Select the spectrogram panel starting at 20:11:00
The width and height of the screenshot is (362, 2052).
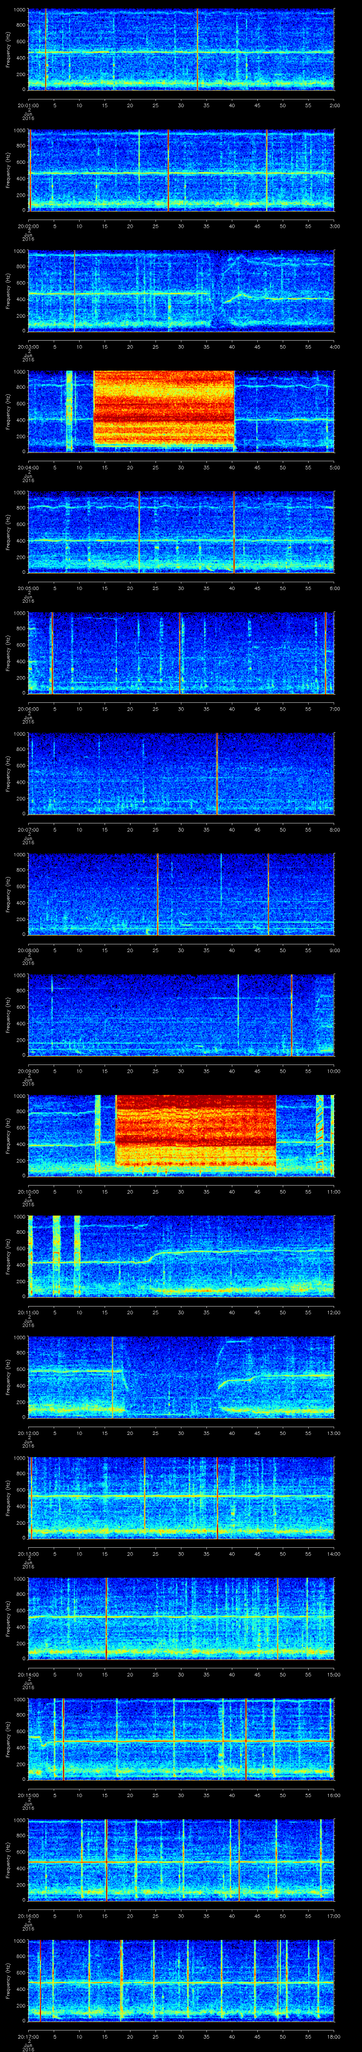click(x=181, y=1256)
